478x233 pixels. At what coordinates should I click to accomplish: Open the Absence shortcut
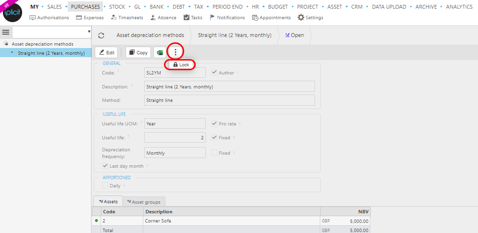pyautogui.click(x=164, y=18)
